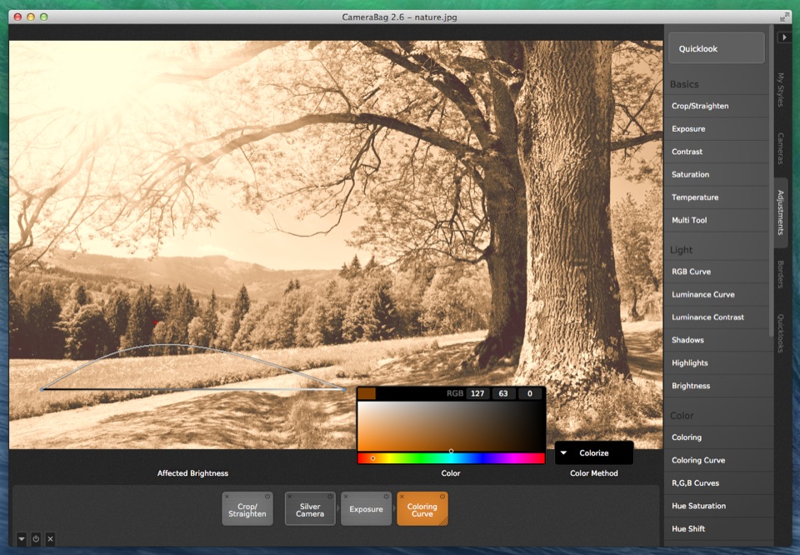
Task: Open the Quicklooks tab
Action: (781, 333)
